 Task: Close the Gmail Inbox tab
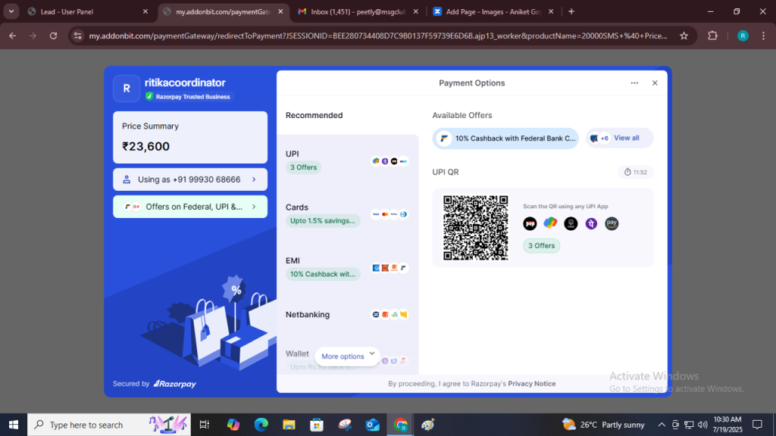coord(416,11)
